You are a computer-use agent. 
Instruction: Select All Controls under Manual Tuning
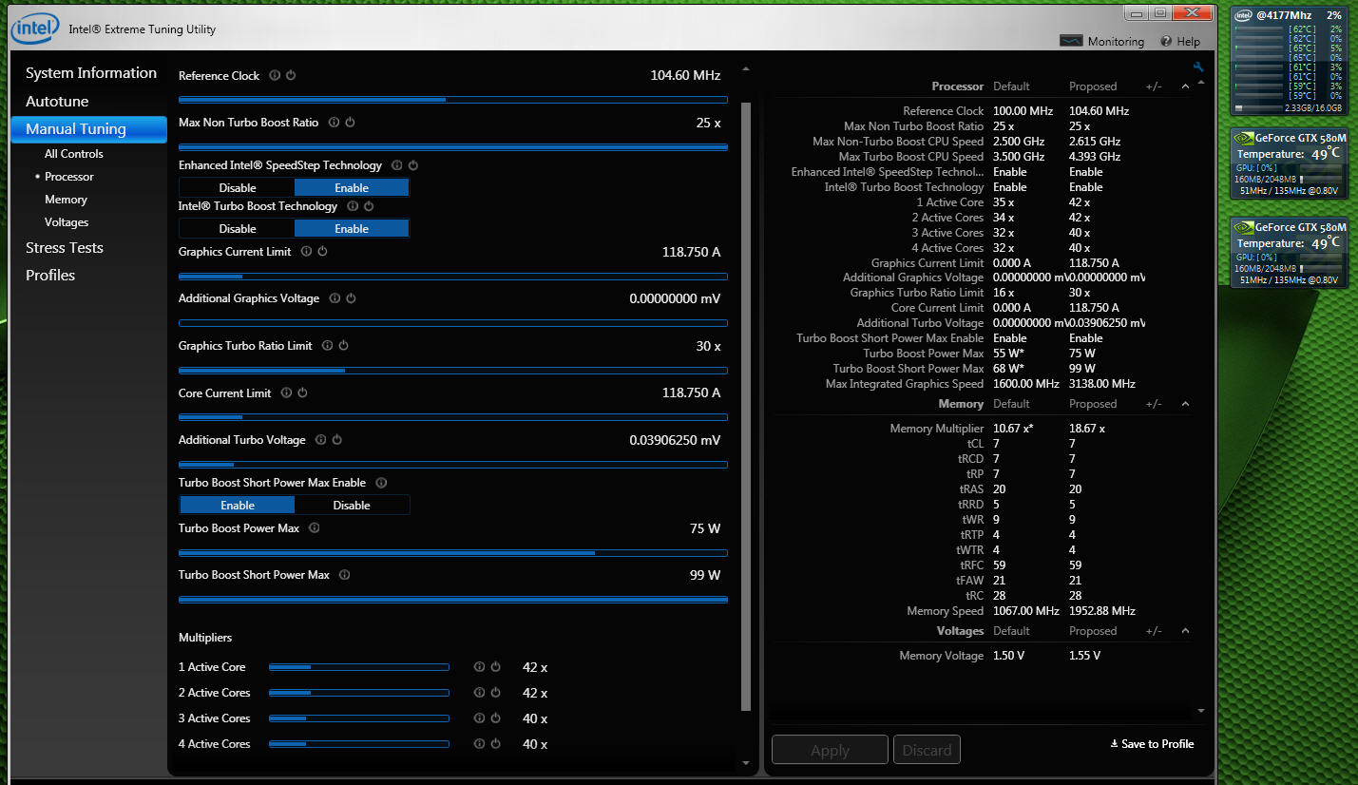click(x=74, y=154)
